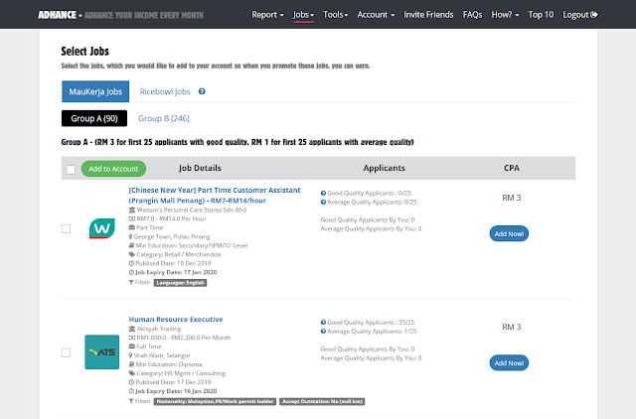Image resolution: width=636 pixels, height=419 pixels.
Task: Click the help question mark icon beside Ricebowl Jobs
Action: pos(202,91)
